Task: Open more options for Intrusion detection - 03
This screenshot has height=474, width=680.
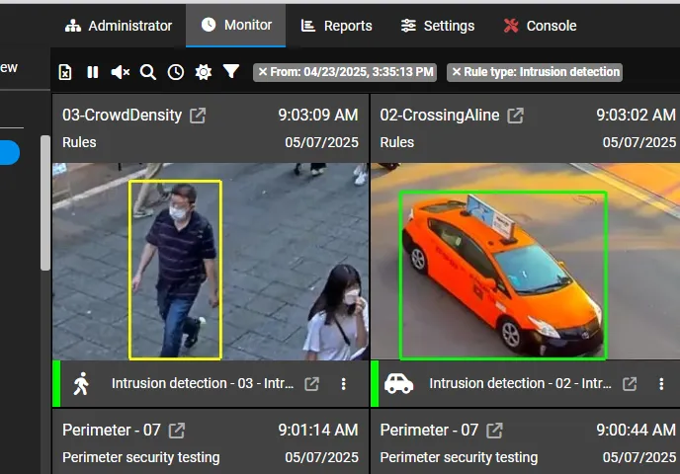Action: click(344, 384)
